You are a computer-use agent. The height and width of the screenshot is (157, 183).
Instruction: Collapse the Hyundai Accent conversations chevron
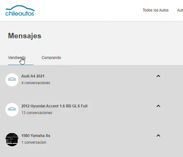pos(158,106)
